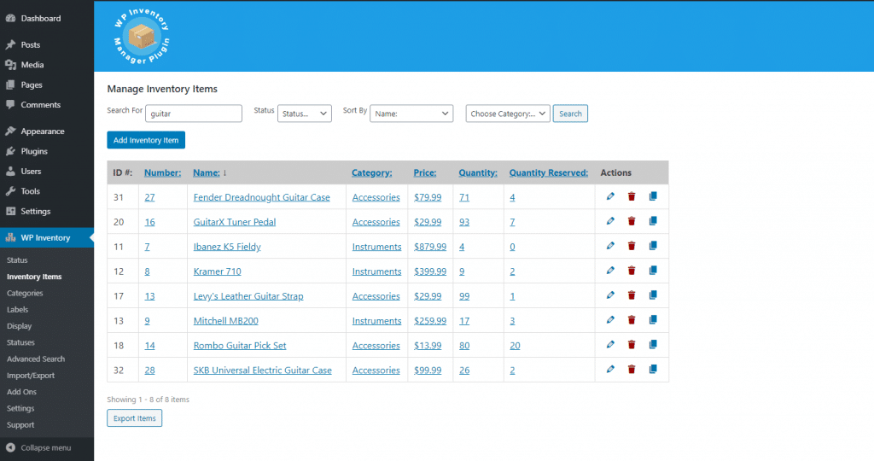This screenshot has width=874, height=461.
Task: Click the Collapse menu arrow icon
Action: (10, 447)
